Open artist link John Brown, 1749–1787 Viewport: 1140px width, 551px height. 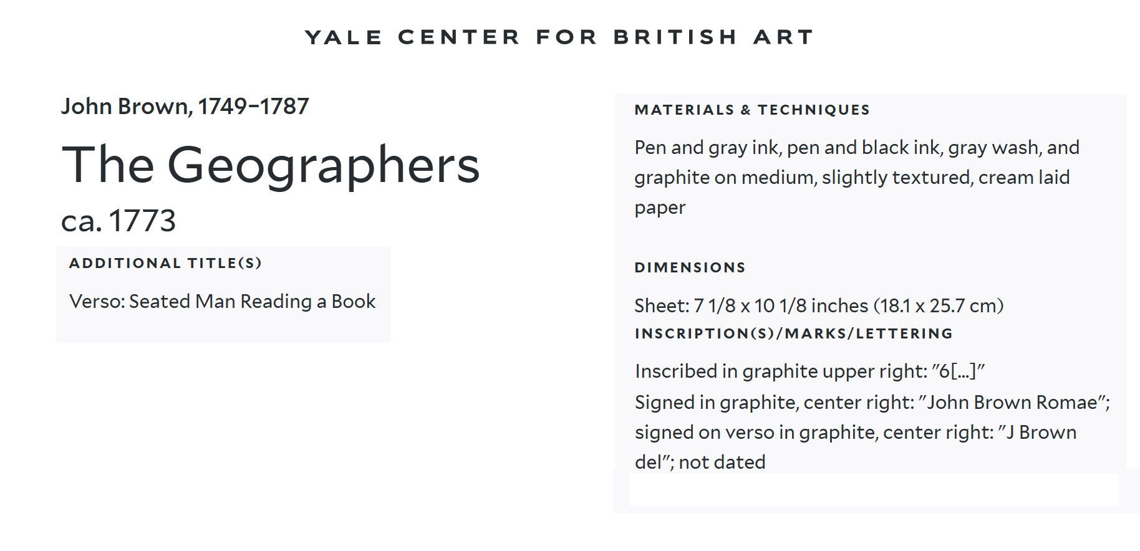pyautogui.click(x=185, y=107)
